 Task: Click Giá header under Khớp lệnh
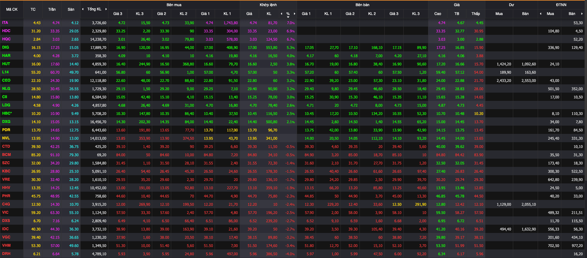[x=249, y=14]
